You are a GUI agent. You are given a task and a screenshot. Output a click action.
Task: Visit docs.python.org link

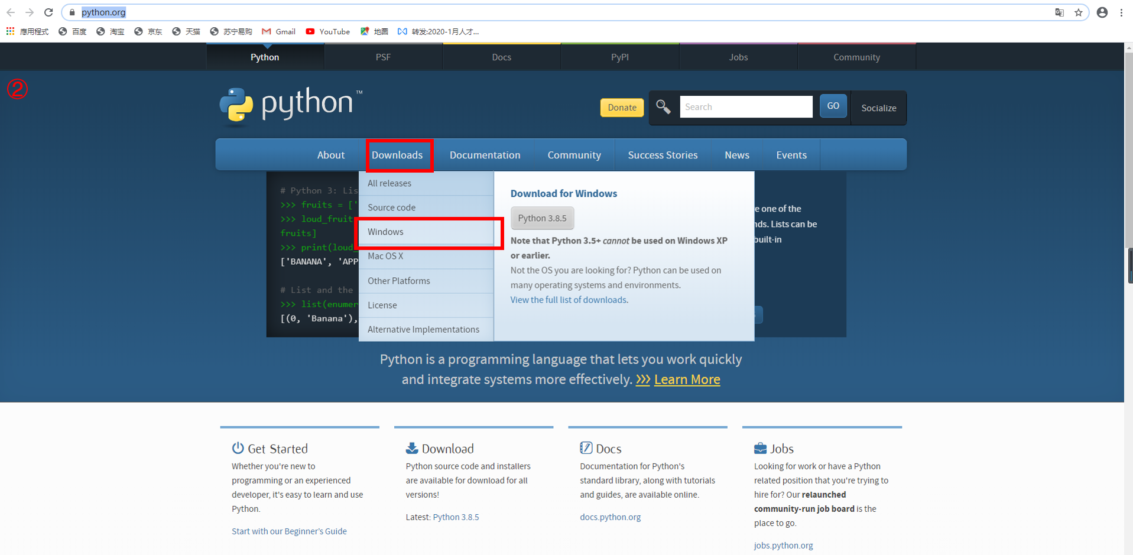[610, 517]
